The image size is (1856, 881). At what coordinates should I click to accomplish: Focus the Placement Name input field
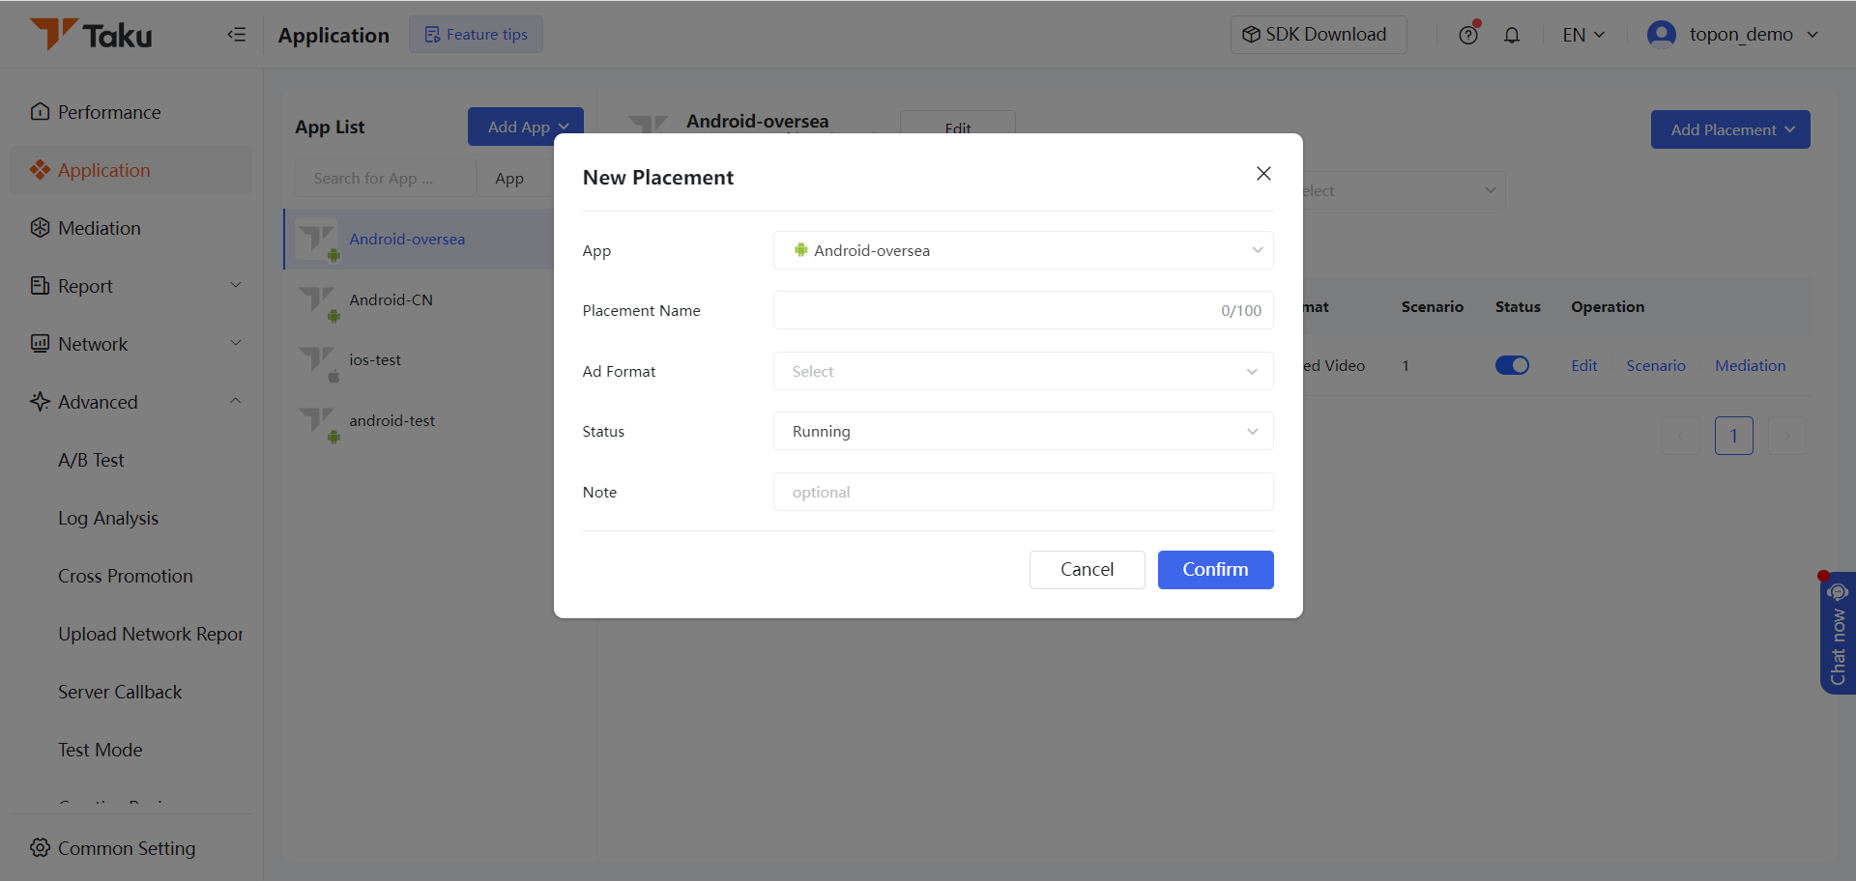click(1023, 310)
